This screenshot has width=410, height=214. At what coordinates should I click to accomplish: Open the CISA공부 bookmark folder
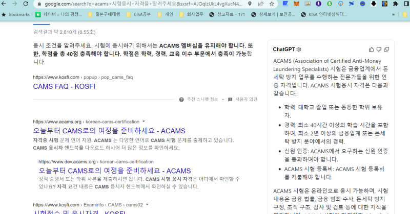point(138,15)
